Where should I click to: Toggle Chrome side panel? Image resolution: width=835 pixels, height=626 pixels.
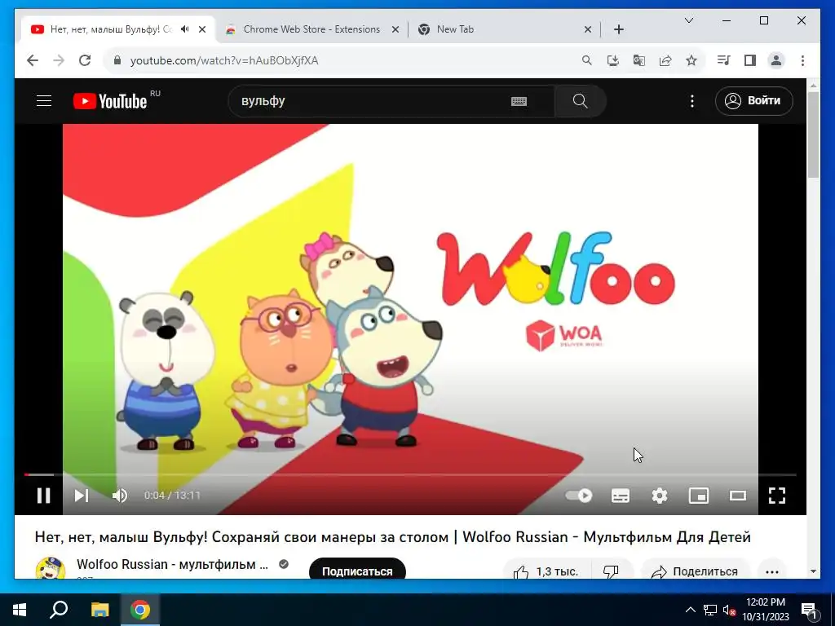click(750, 60)
